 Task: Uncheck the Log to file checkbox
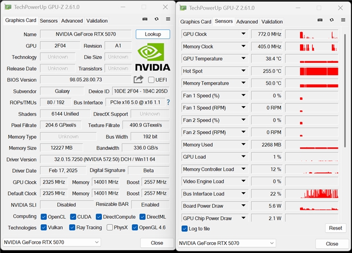tap(185, 229)
